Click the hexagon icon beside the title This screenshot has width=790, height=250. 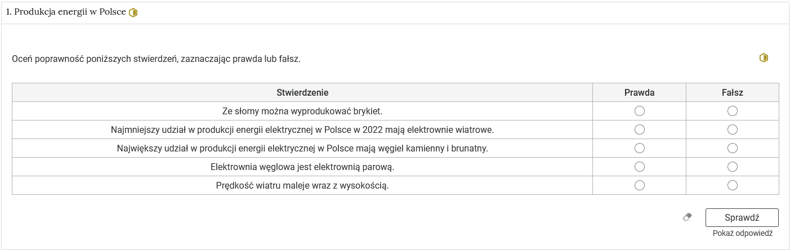(133, 12)
